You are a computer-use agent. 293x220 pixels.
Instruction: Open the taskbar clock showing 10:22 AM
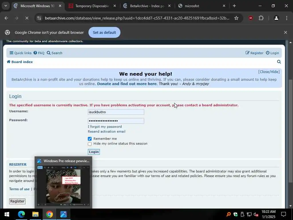[x=268, y=214]
